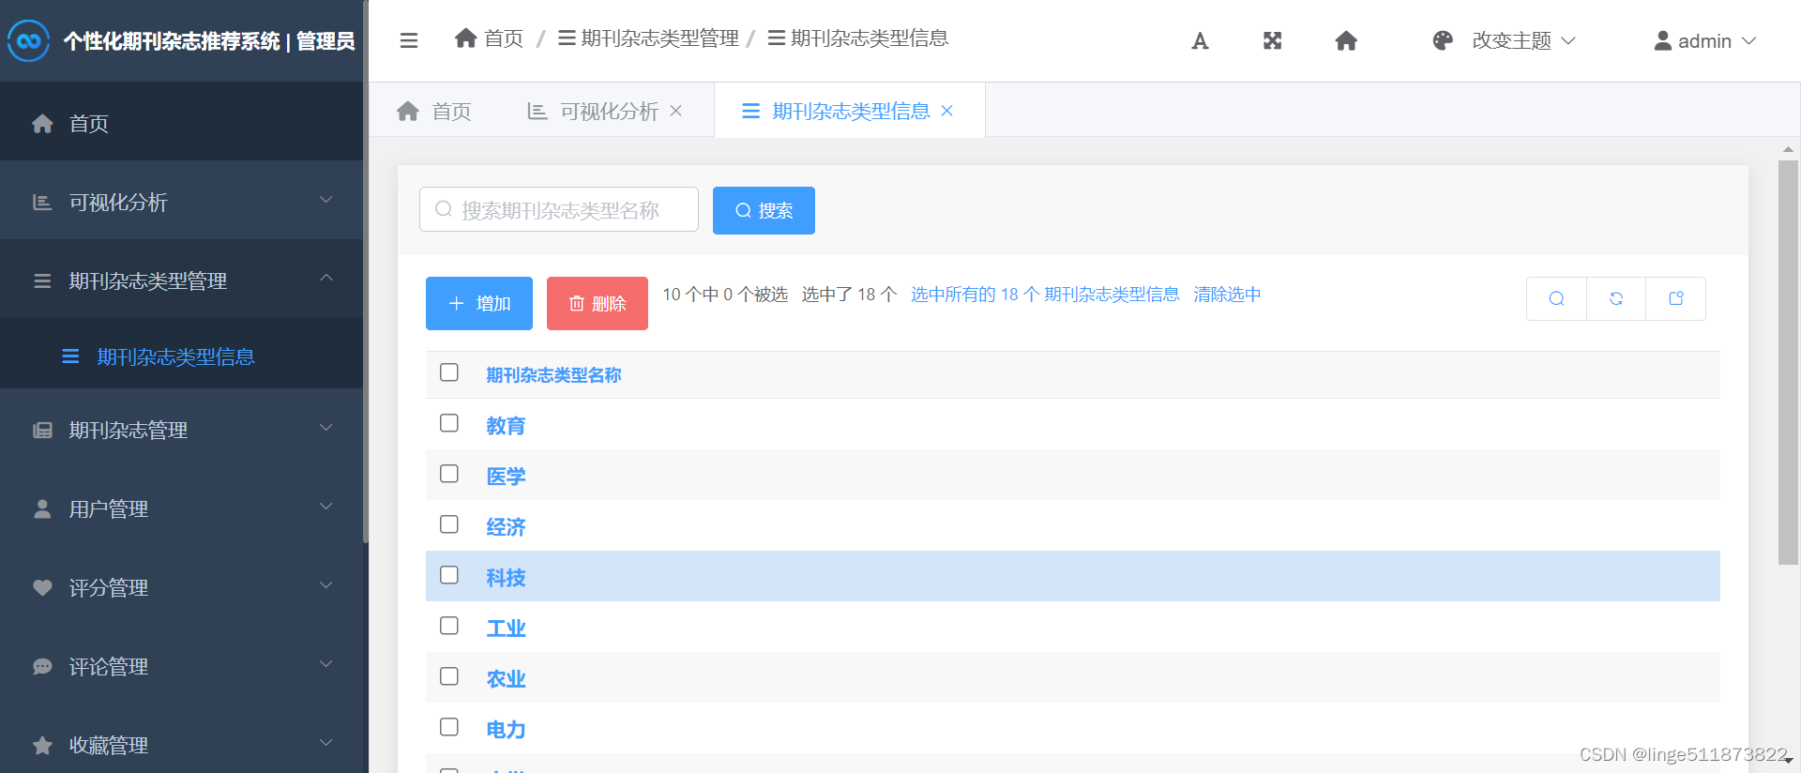
Task: Sort by 期刊杂志类型名称 column header
Action: [553, 375]
